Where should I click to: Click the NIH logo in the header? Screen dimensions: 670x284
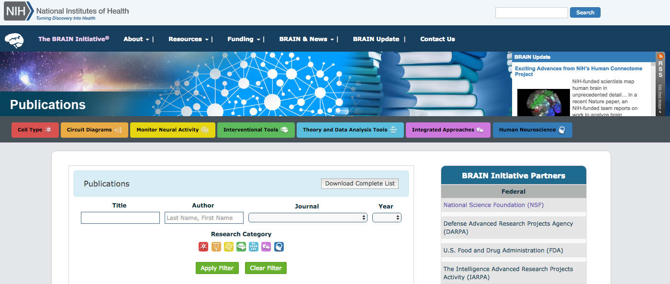coord(19,11)
